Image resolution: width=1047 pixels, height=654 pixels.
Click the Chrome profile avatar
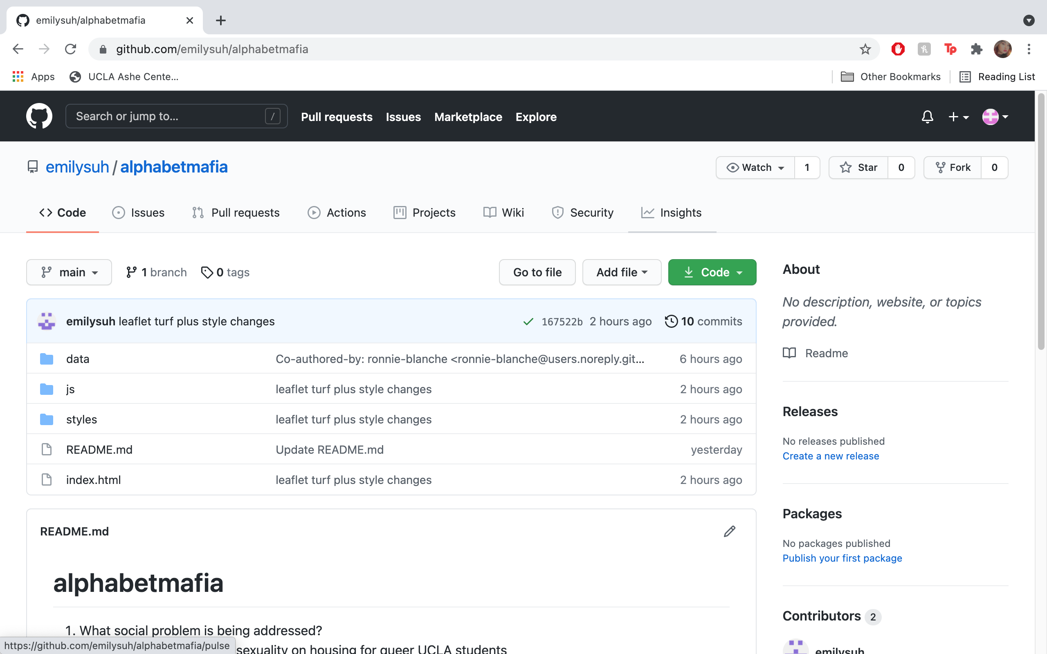click(x=1002, y=49)
